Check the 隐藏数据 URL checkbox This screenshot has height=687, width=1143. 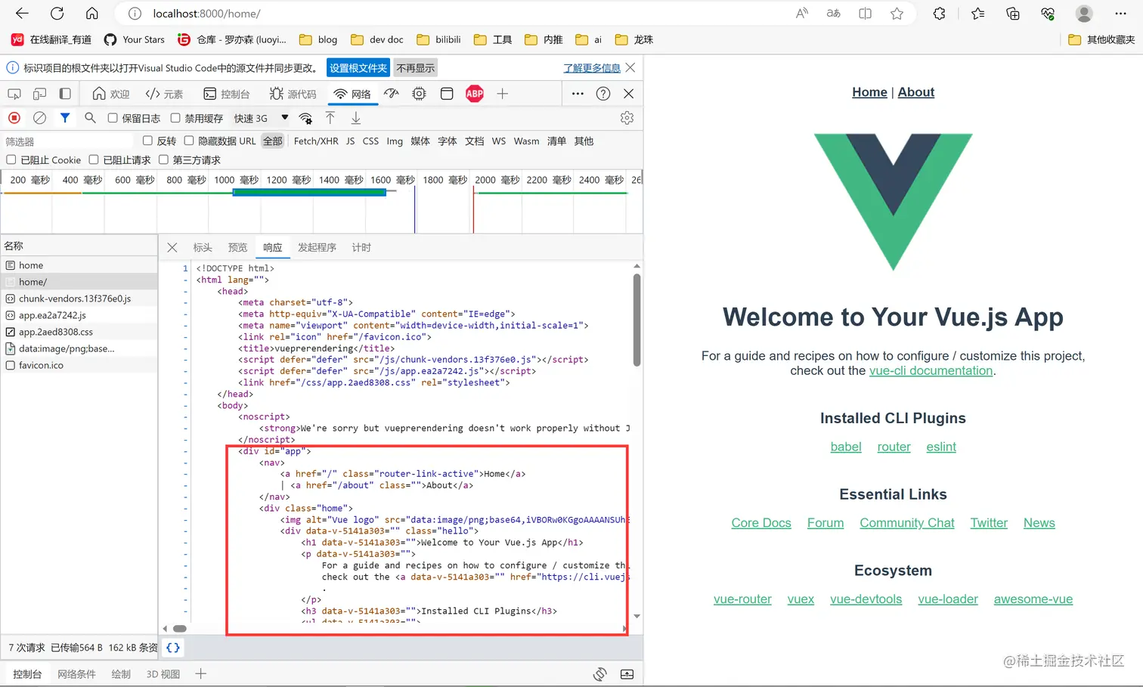(189, 141)
